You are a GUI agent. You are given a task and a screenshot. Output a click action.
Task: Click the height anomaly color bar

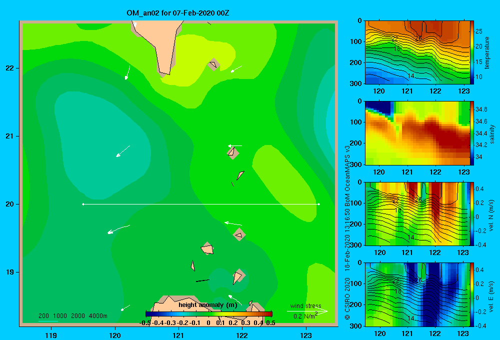(209, 314)
